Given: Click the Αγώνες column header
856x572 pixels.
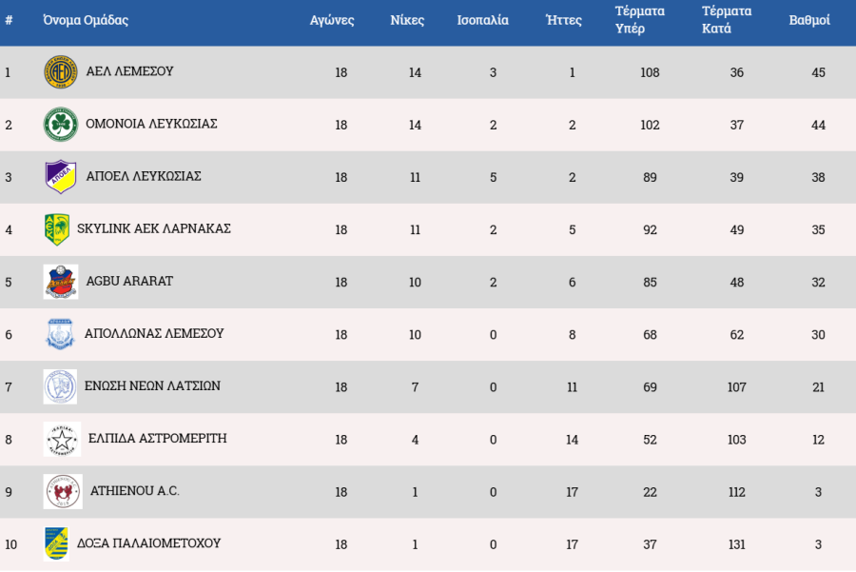Looking at the screenshot, I should click(x=332, y=20).
